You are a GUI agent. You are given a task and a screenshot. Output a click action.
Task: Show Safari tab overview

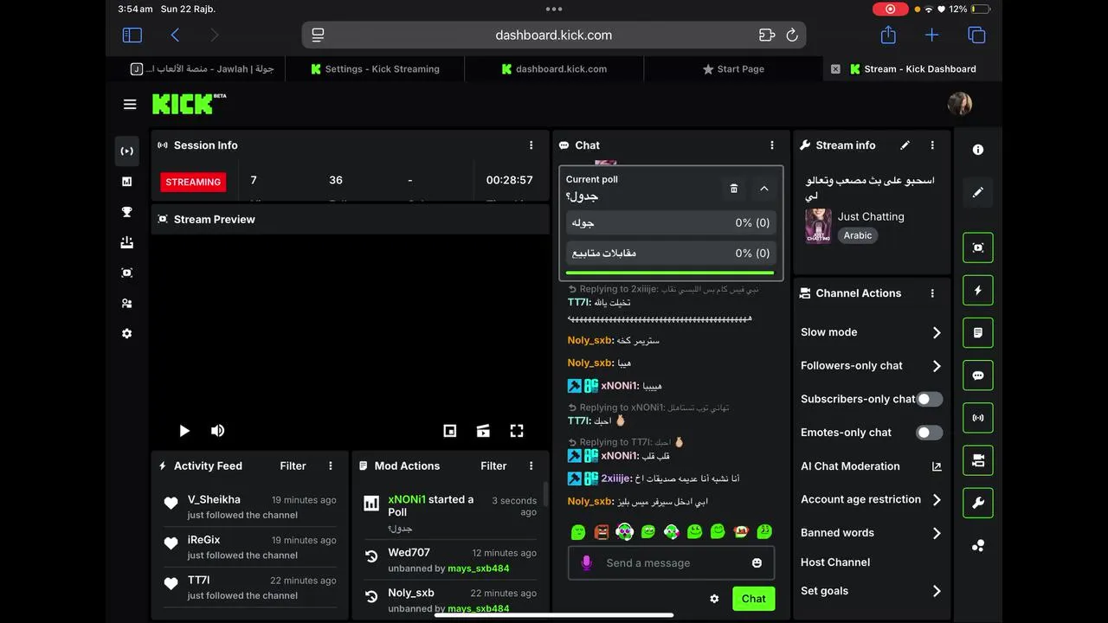click(976, 35)
